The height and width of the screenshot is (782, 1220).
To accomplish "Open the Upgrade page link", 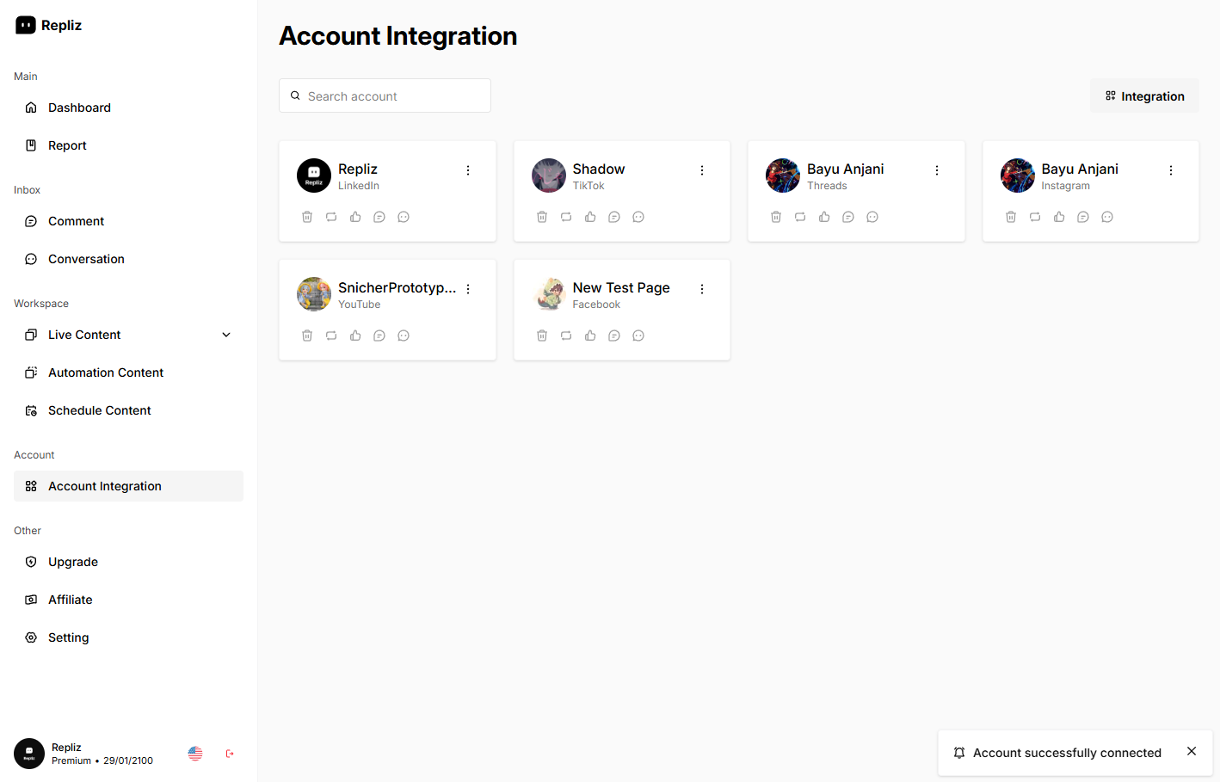I will pos(73,562).
